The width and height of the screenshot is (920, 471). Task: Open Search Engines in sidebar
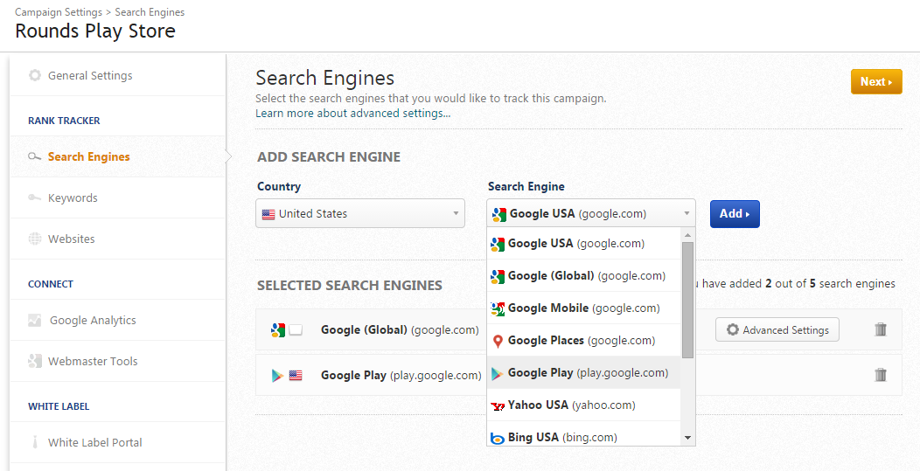88,156
